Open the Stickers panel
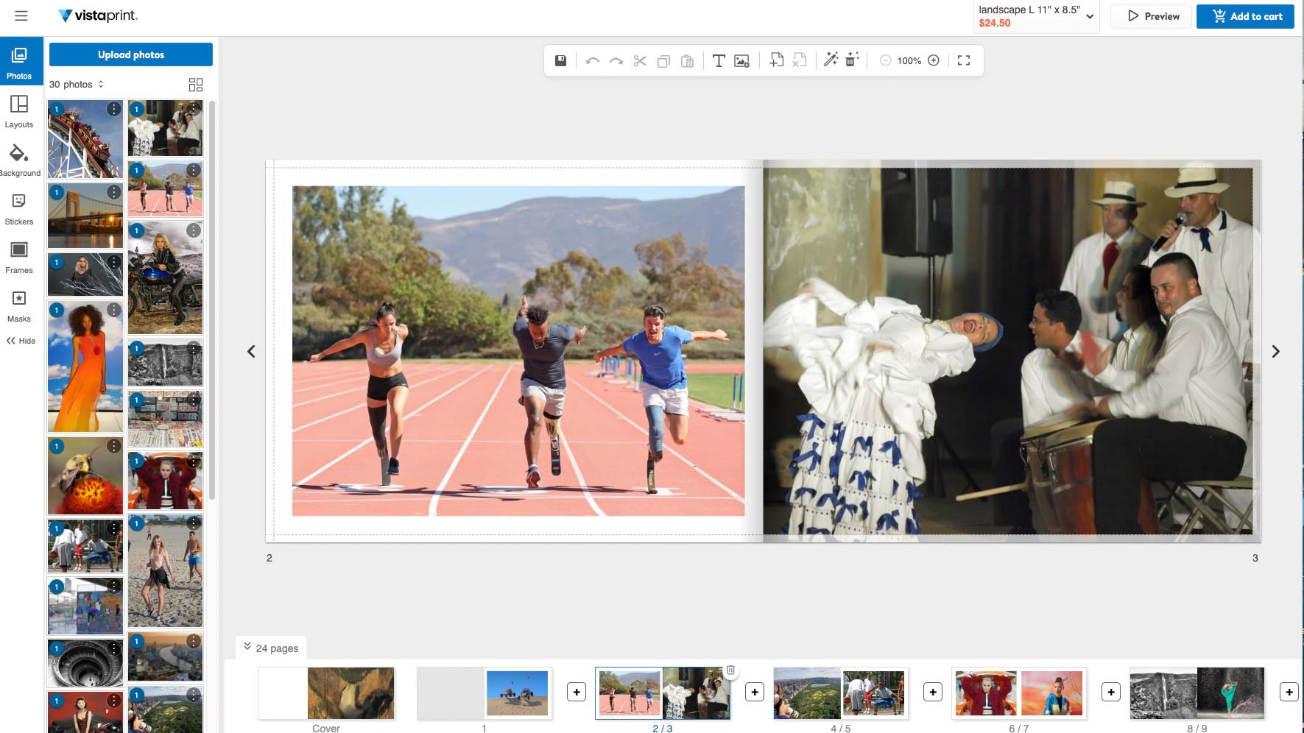Screen dimensions: 1304x733 pos(19,209)
